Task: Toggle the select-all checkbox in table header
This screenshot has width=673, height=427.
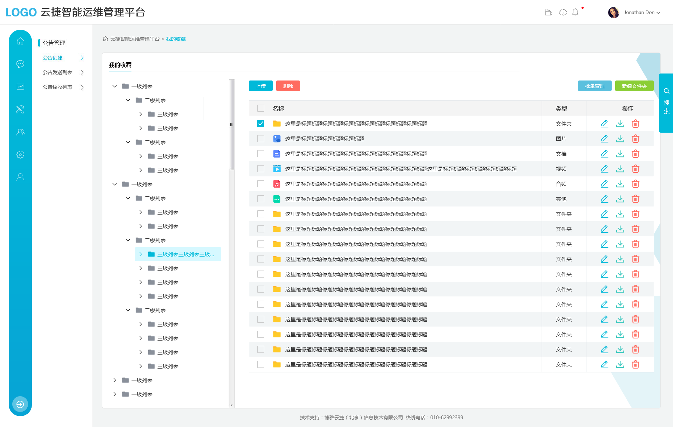Action: (x=261, y=108)
